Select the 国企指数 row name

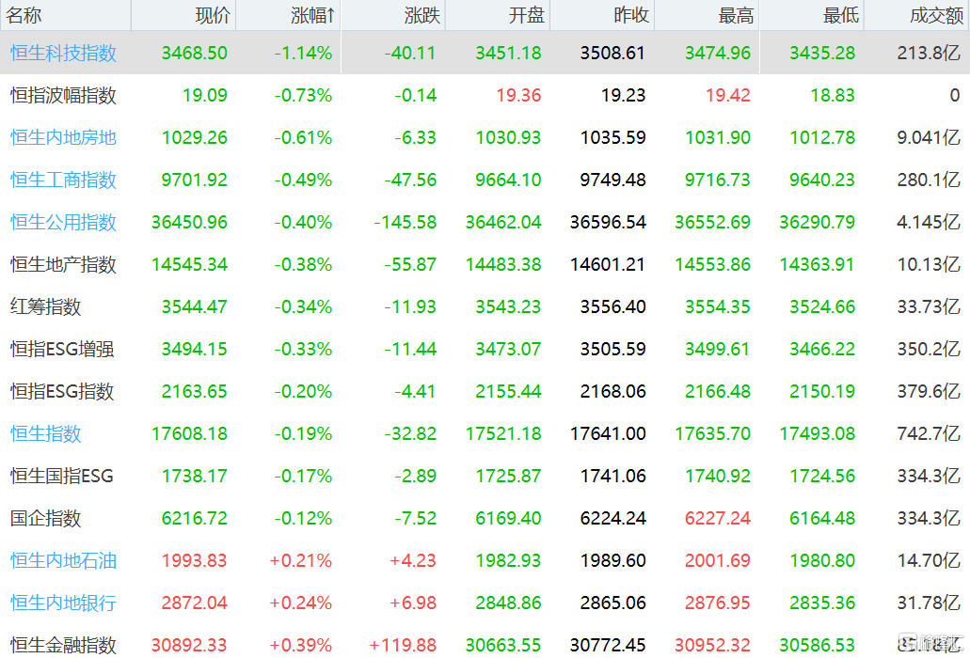pos(46,518)
